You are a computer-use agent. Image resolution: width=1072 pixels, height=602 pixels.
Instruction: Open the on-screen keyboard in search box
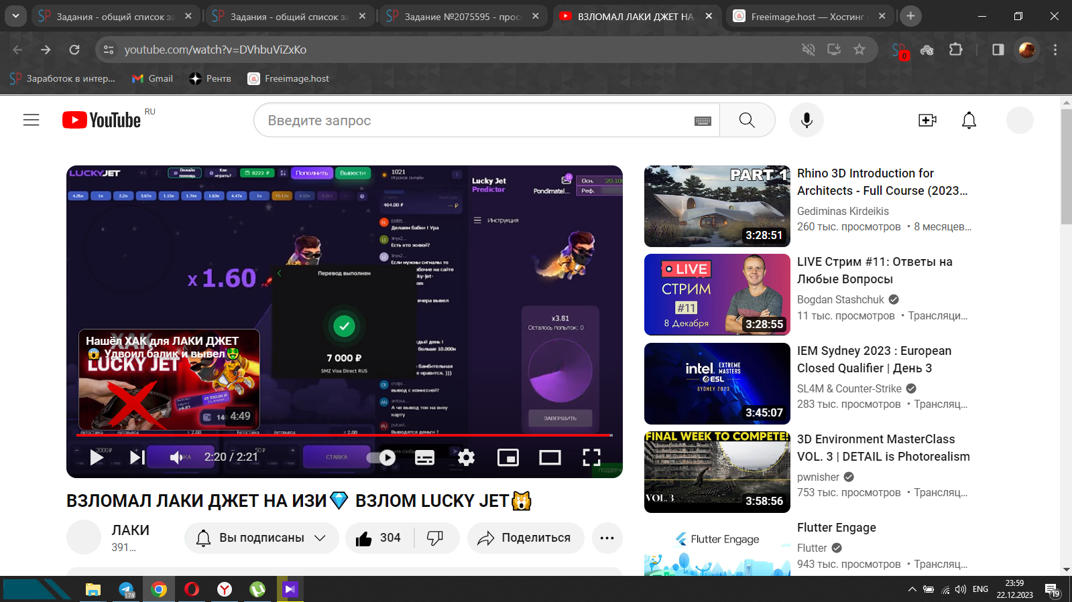point(703,121)
